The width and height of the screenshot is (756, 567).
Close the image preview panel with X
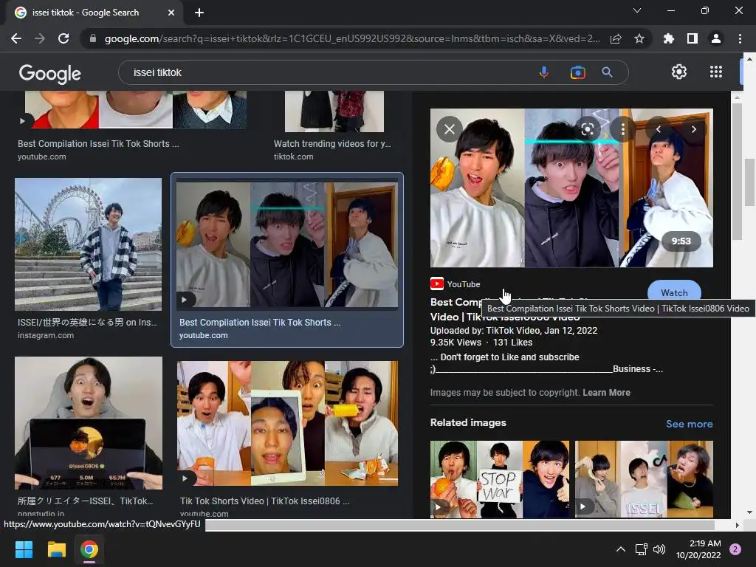[x=450, y=129]
